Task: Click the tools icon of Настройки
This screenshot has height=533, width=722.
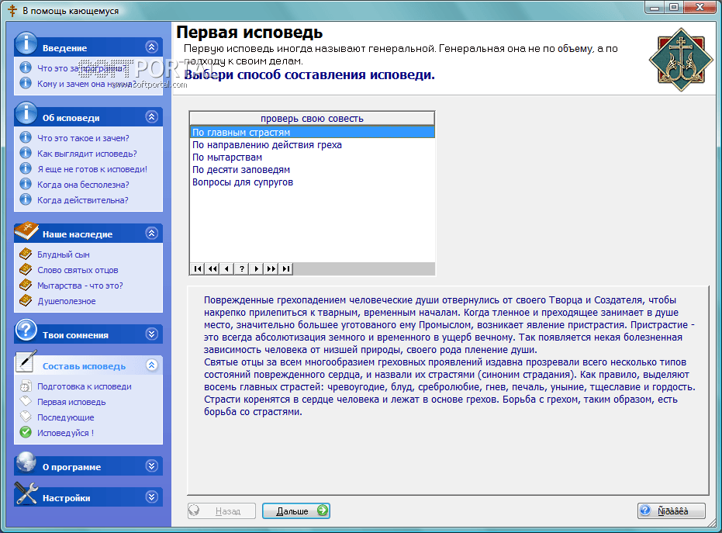Action: [26, 493]
